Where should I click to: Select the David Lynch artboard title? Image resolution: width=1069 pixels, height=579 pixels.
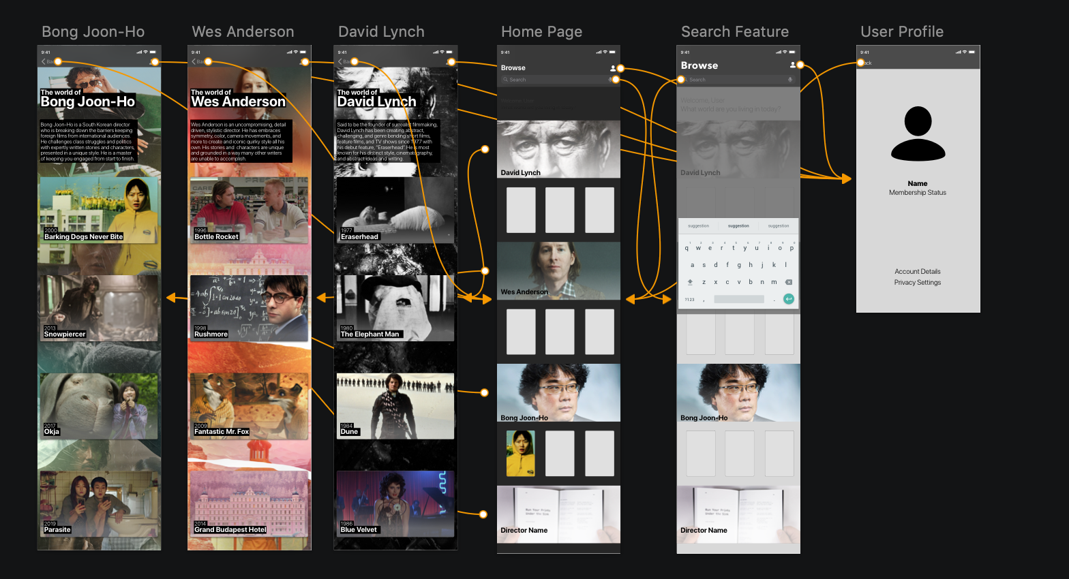point(382,32)
